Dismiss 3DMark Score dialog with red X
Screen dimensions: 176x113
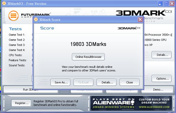(140, 20)
